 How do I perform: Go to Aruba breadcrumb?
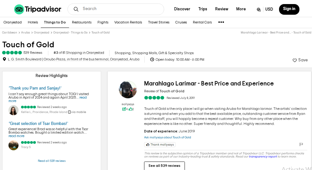tap(25, 32)
